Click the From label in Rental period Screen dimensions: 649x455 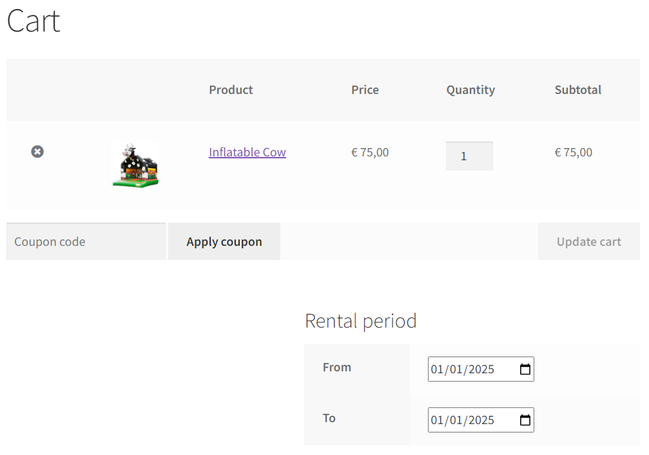pyautogui.click(x=336, y=367)
